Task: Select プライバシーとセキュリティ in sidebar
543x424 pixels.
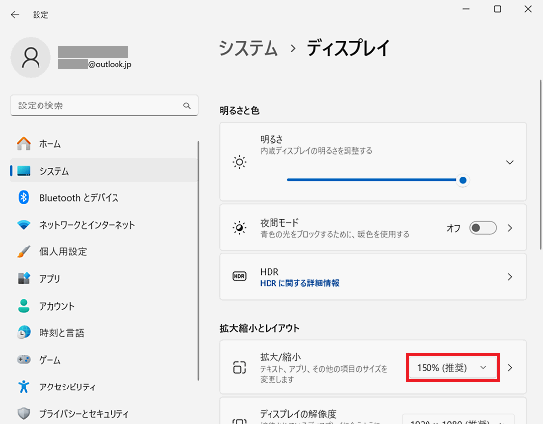Action: [x=104, y=413]
